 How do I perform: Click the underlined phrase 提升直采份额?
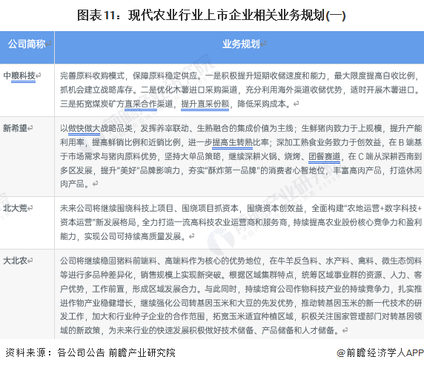click(205, 104)
